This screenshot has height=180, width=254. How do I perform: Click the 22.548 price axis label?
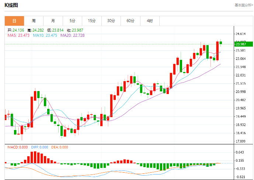pyautogui.click(x=241, y=67)
